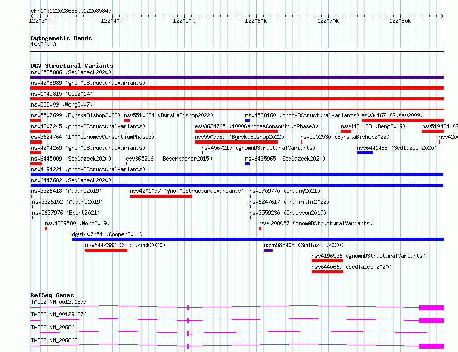Open nsv4207245 gnomAD variant label
Viewport: 458px width, 352px height.
tap(88, 126)
